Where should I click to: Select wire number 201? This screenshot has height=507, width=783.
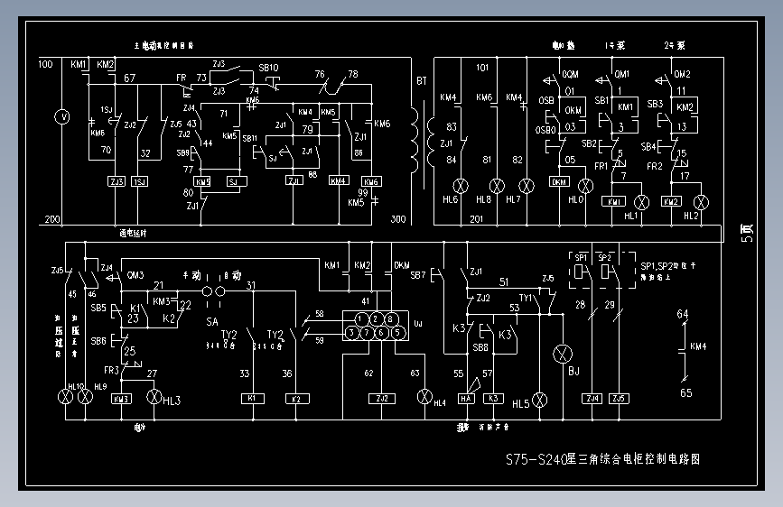pyautogui.click(x=476, y=219)
